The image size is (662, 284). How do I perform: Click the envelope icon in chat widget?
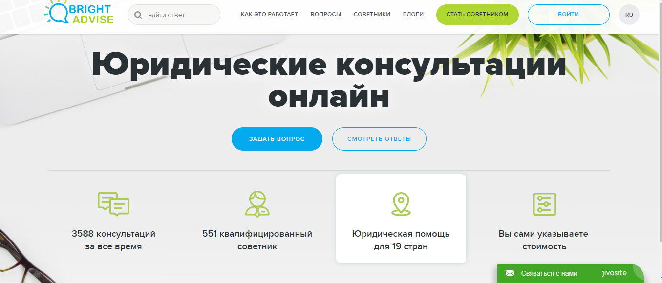tap(510, 274)
